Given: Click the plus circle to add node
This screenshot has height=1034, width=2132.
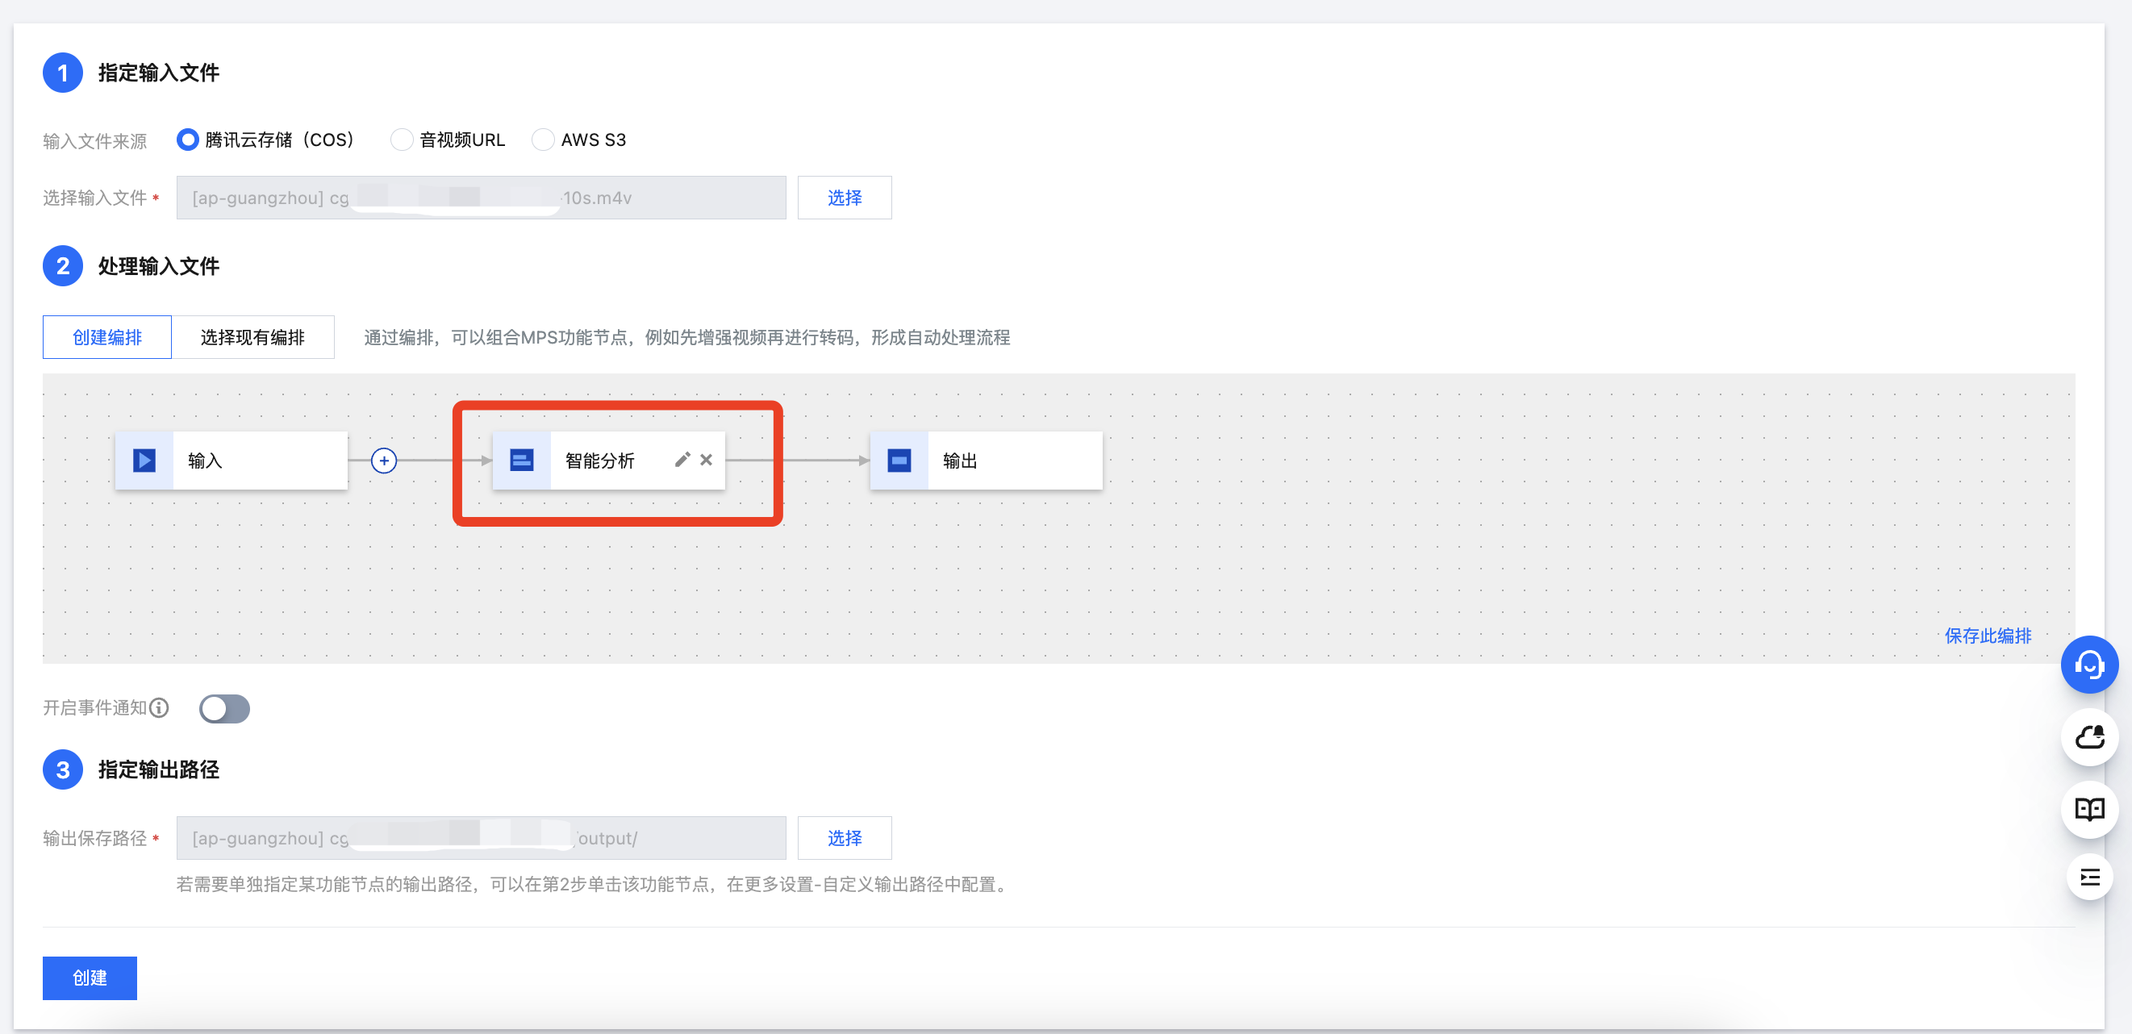Looking at the screenshot, I should pyautogui.click(x=384, y=461).
